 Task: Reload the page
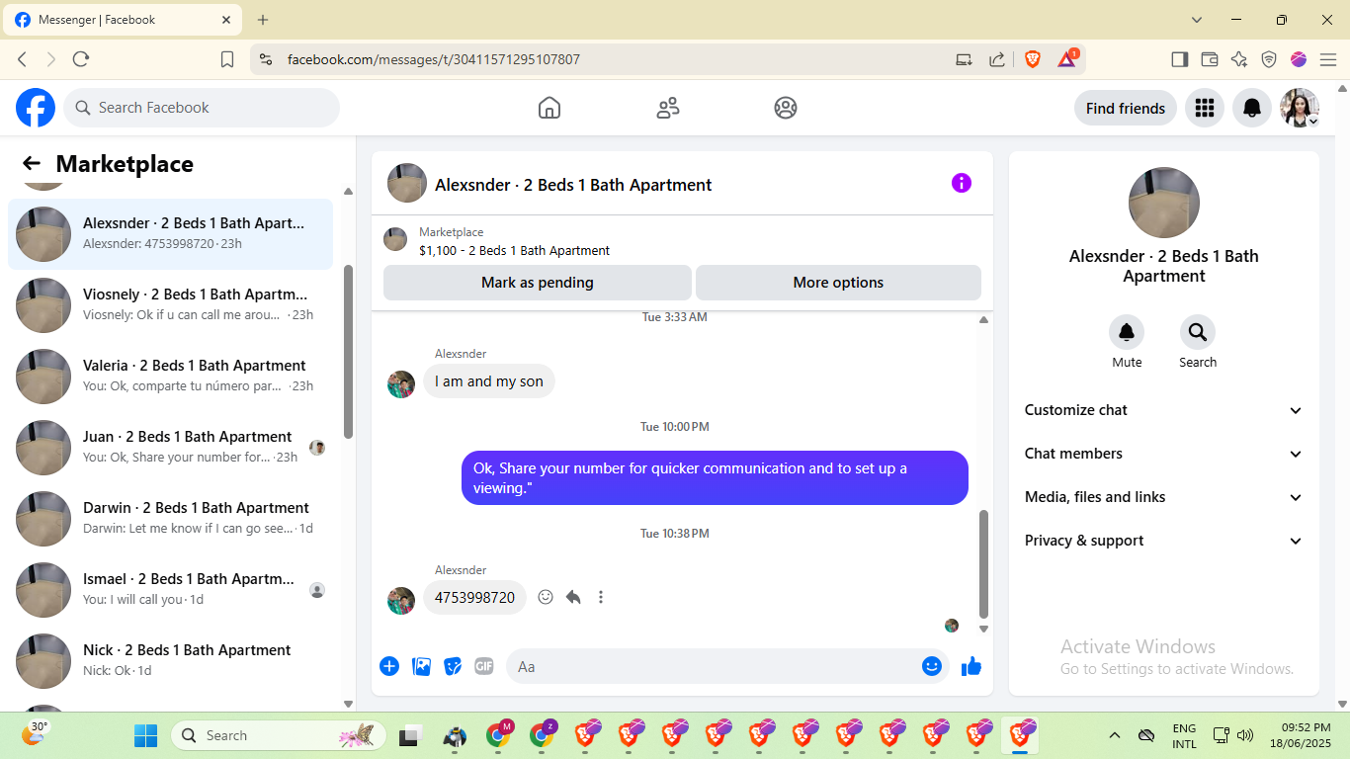(81, 59)
